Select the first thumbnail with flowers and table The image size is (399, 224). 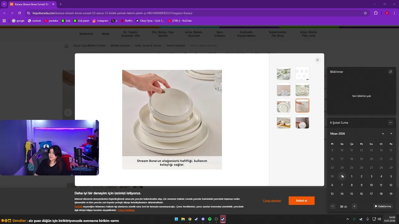pos(284,73)
